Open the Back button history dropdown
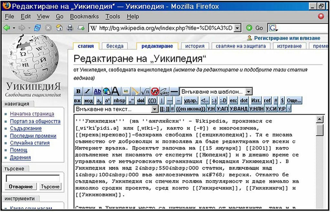Image resolution: width=331 pixels, height=212 pixels. click(x=14, y=28)
